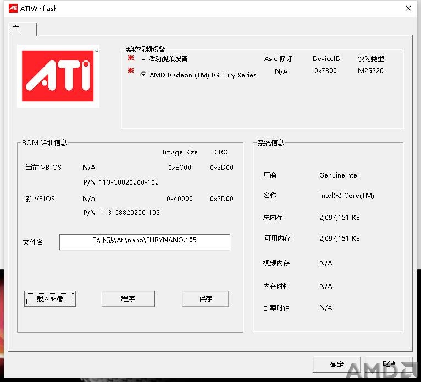Click the DeviceID column header

326,58
